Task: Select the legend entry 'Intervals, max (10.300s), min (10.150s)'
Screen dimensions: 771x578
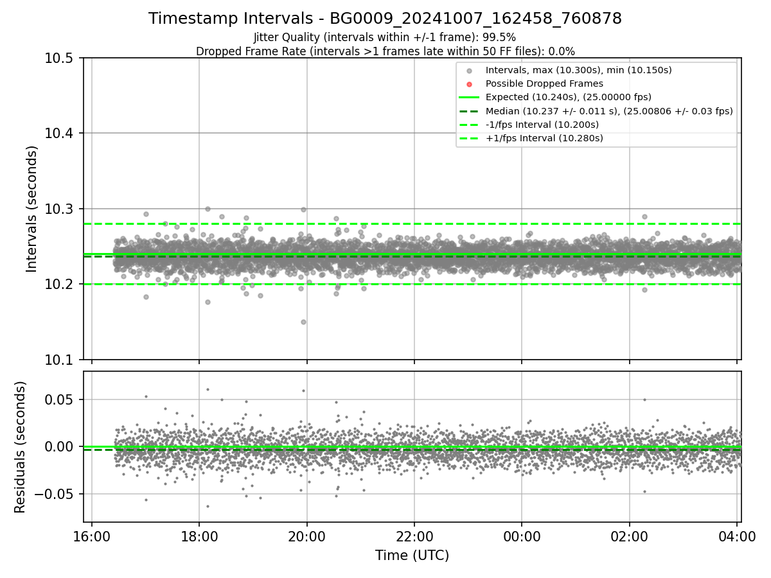Action: [579, 70]
